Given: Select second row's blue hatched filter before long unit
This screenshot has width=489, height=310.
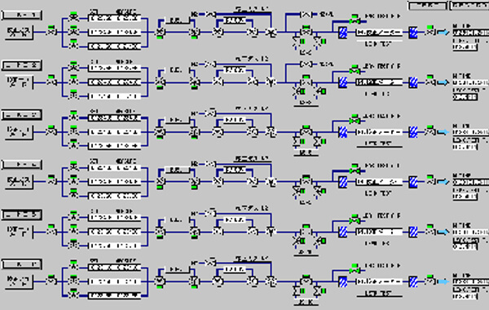Looking at the screenshot, I should click(342, 82).
